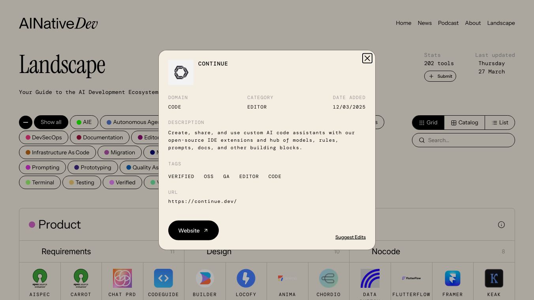The image size is (534, 300).
Task: Click the CODE tag in the dialog
Action: 275,176
